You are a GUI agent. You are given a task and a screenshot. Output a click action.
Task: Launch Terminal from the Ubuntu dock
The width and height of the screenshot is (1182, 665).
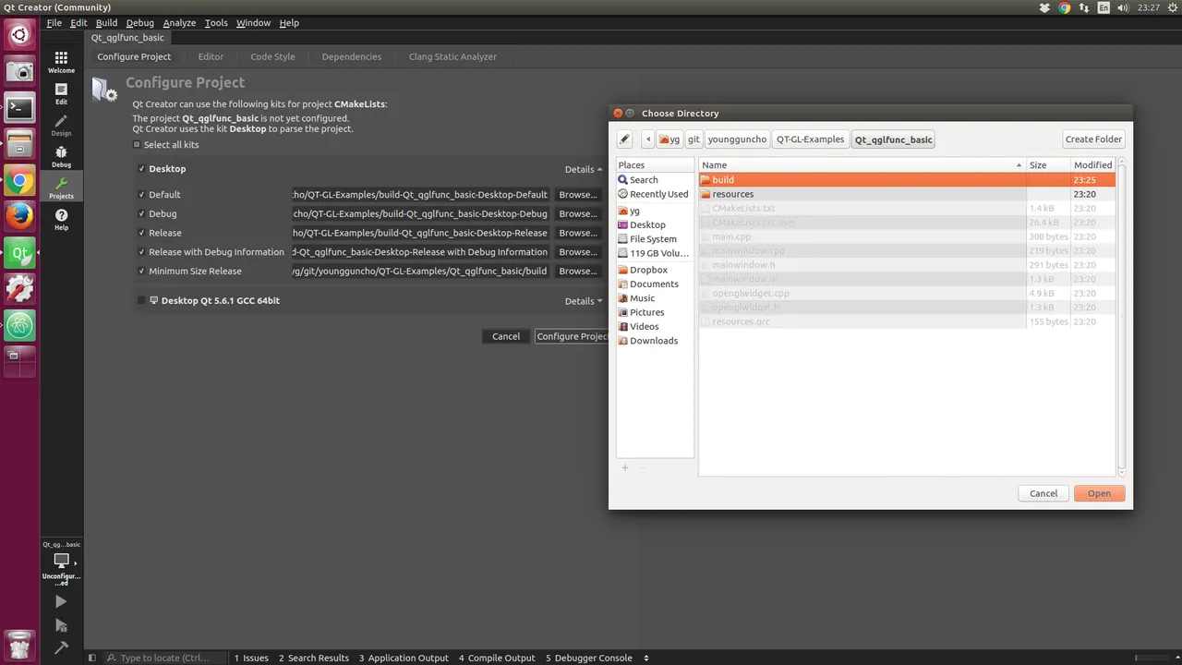click(x=19, y=108)
